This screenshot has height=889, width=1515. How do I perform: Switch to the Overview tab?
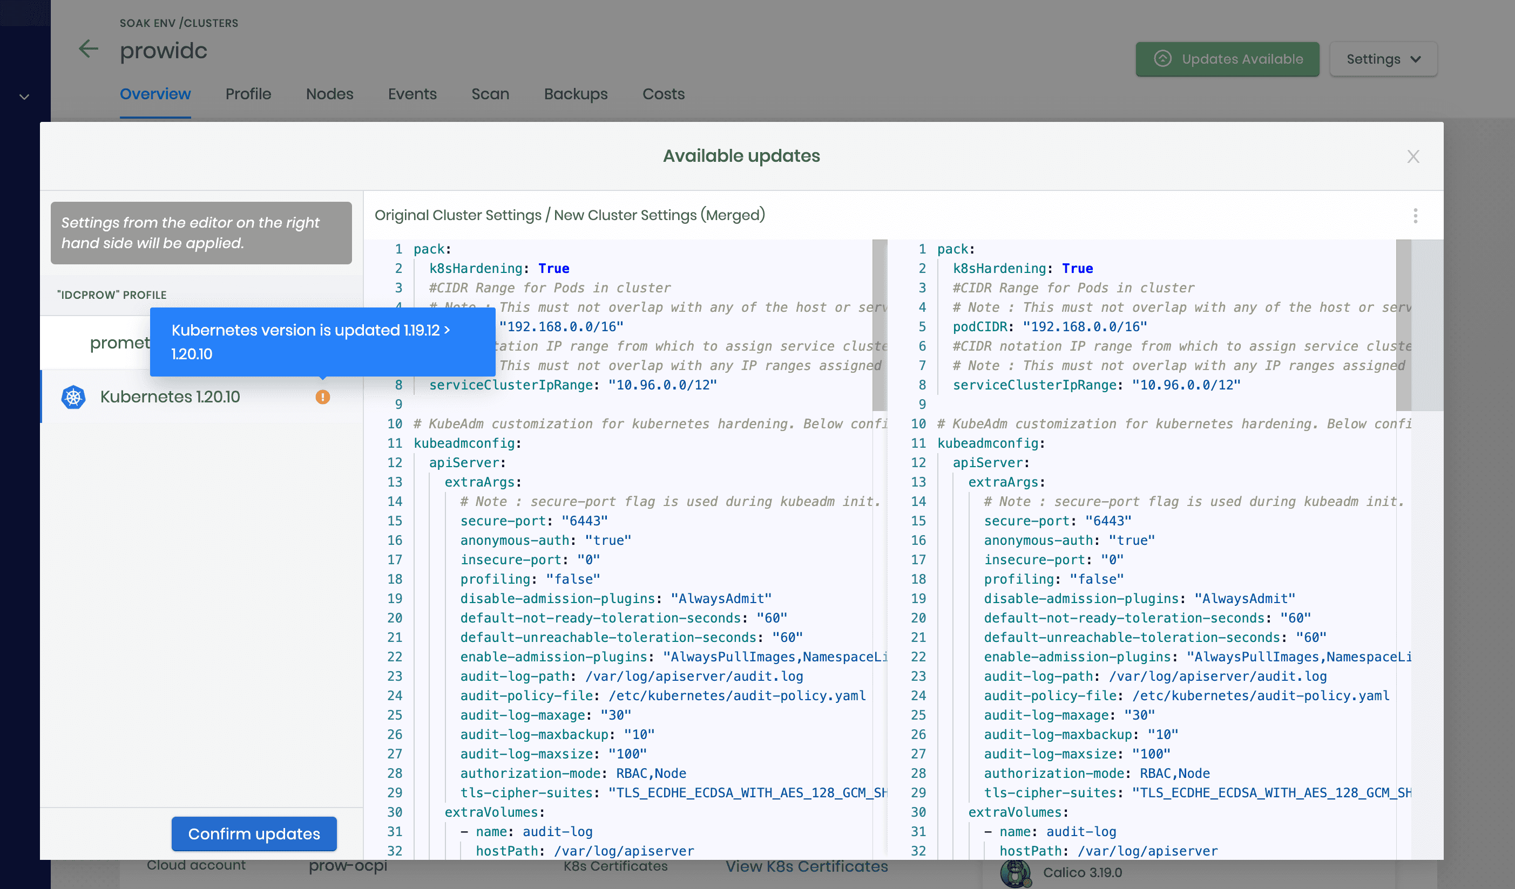click(155, 94)
